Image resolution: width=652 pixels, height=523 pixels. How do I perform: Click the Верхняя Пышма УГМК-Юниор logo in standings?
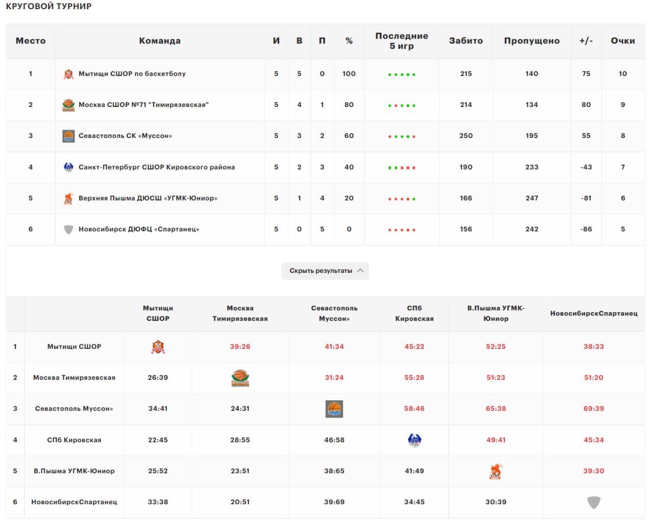(68, 198)
